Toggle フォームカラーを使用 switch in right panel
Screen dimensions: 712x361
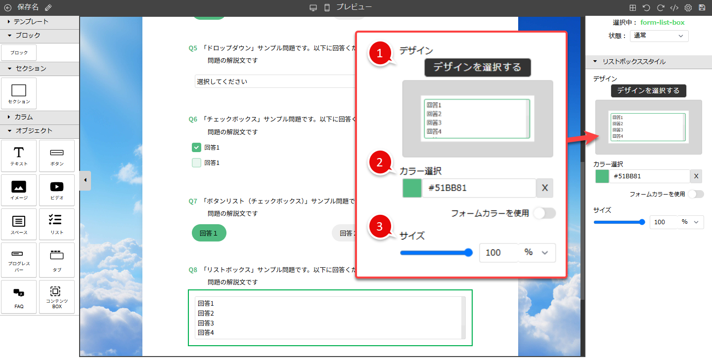coord(696,194)
